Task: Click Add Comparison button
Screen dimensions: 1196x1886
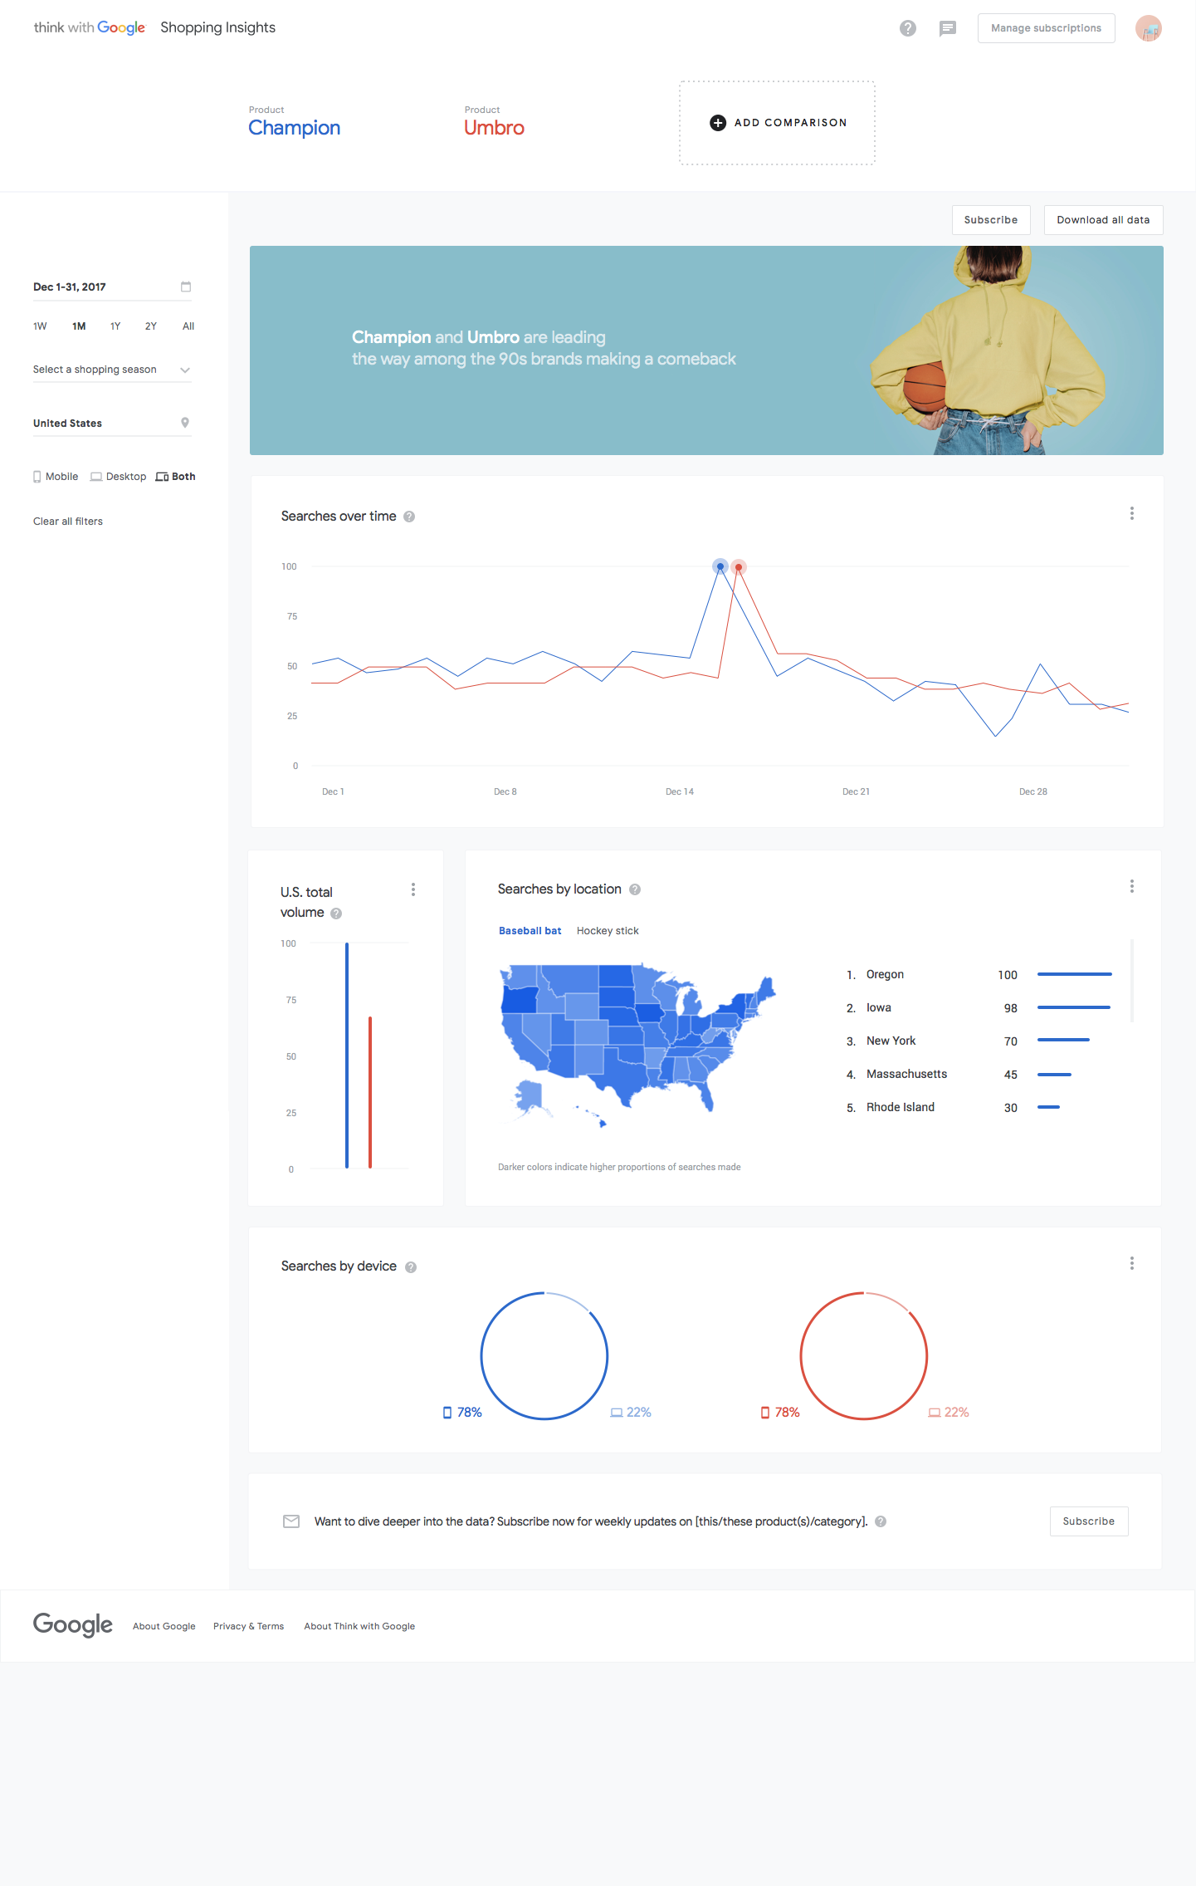Action: click(777, 123)
